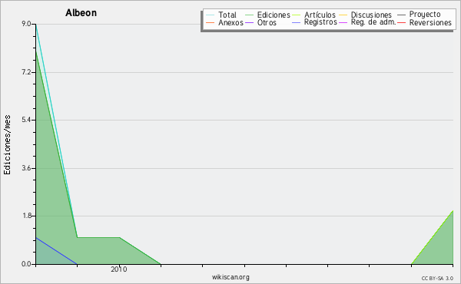Click the y-axis value "1.8"

pyautogui.click(x=26, y=216)
